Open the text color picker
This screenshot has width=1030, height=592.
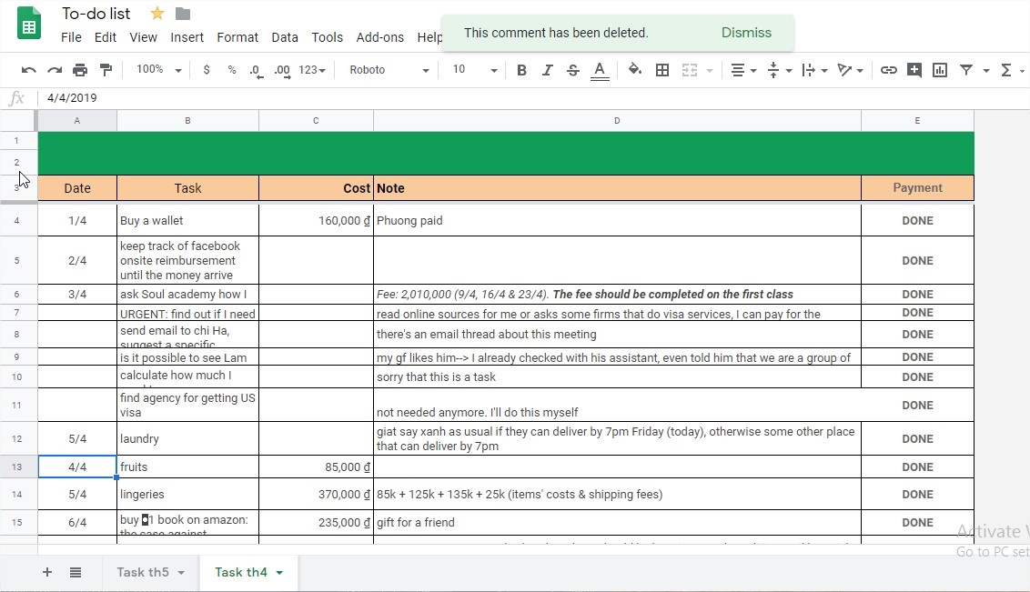click(x=599, y=71)
